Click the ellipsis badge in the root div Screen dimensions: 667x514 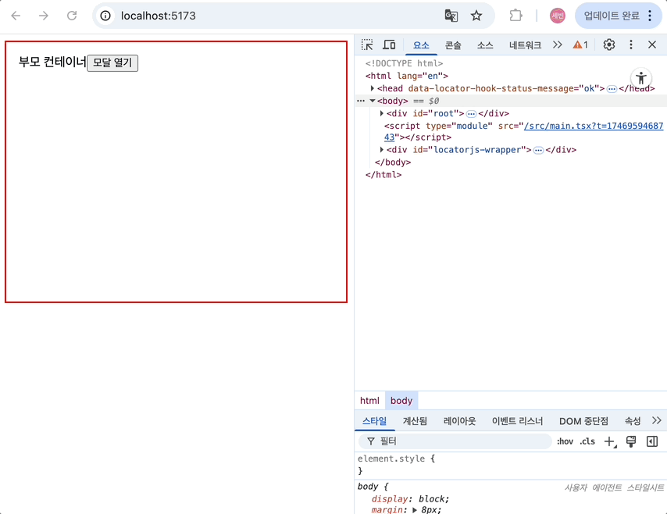(x=471, y=114)
